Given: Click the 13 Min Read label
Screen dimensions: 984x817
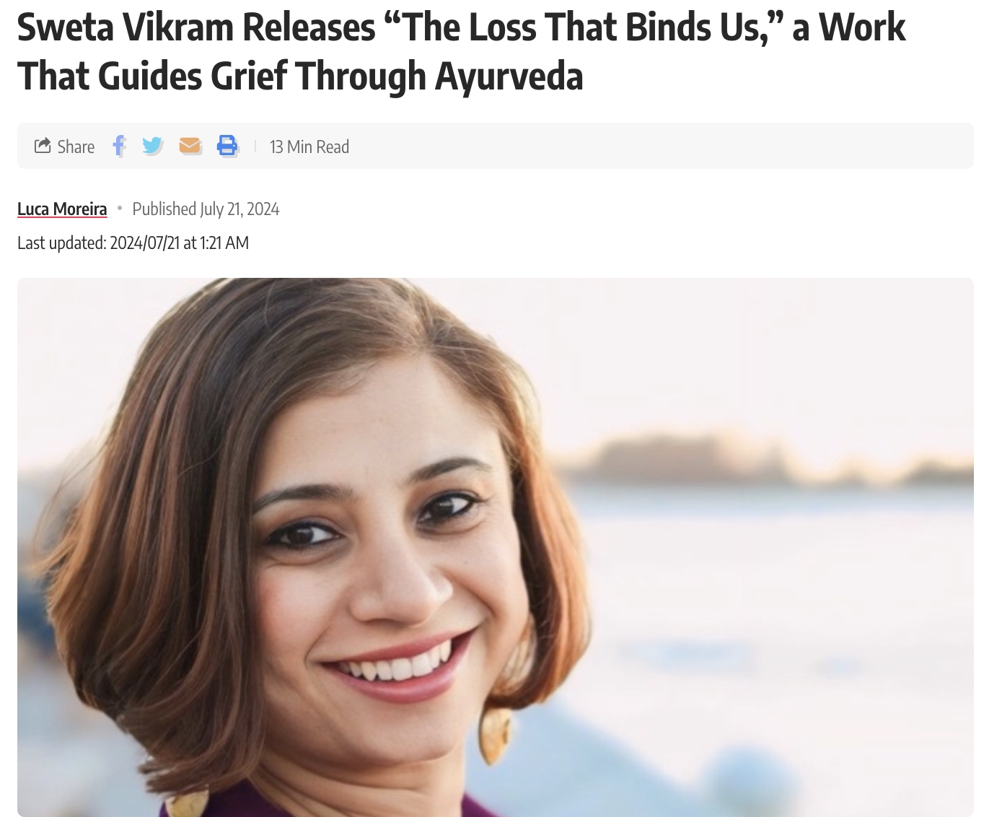Looking at the screenshot, I should (x=309, y=147).
